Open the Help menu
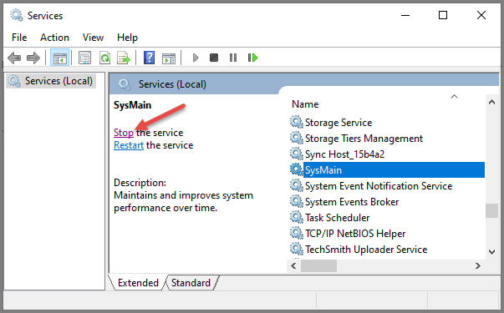Image resolution: width=504 pixels, height=313 pixels. pos(127,38)
